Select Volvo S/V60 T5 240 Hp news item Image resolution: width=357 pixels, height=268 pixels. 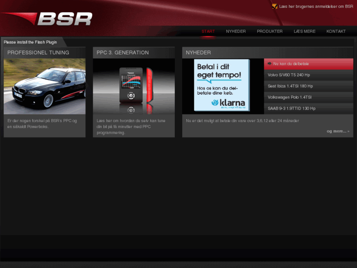(x=308, y=75)
